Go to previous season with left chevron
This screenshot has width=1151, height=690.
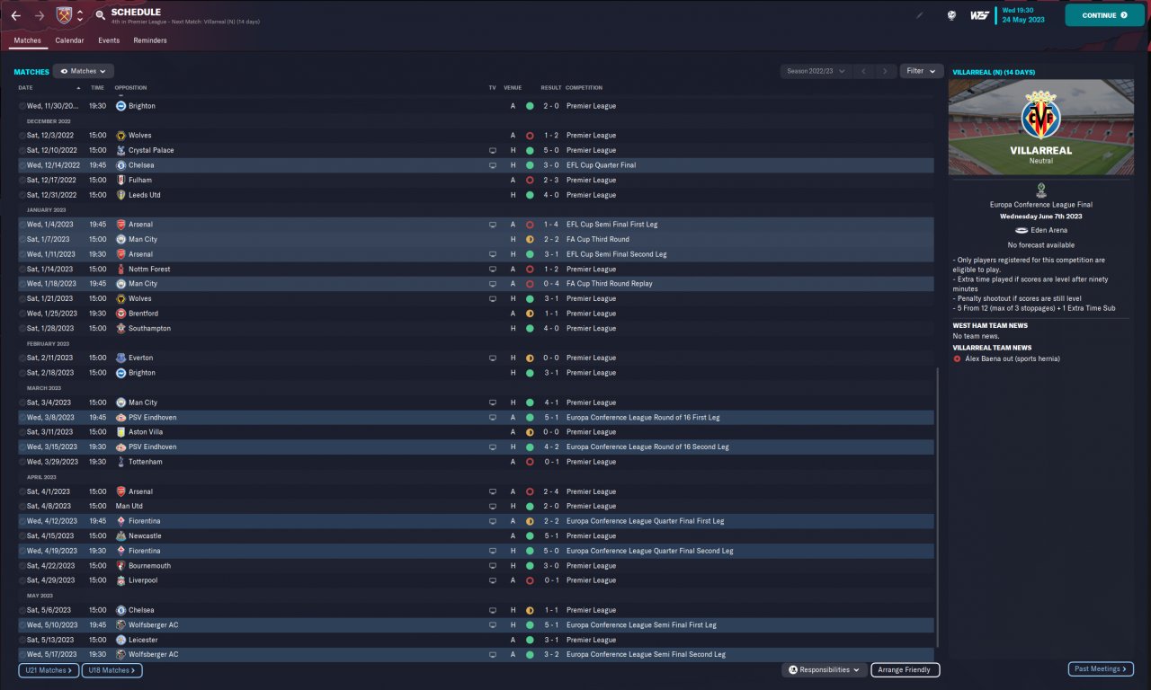[863, 71]
